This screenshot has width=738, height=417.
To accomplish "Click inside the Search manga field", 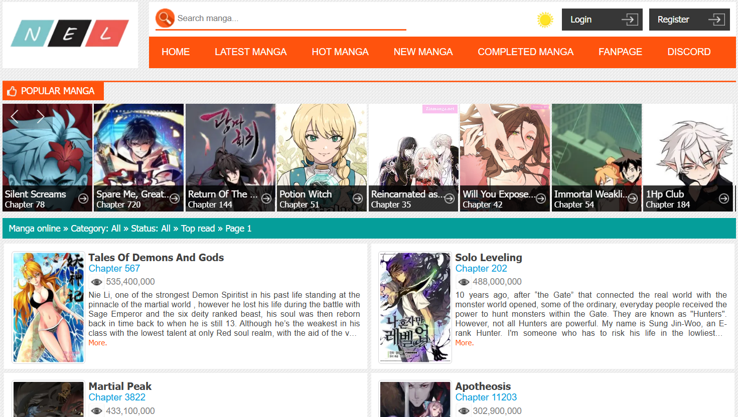I will 291,19.
